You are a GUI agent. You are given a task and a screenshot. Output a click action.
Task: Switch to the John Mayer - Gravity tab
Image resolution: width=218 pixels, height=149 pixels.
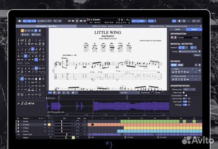[107, 26]
